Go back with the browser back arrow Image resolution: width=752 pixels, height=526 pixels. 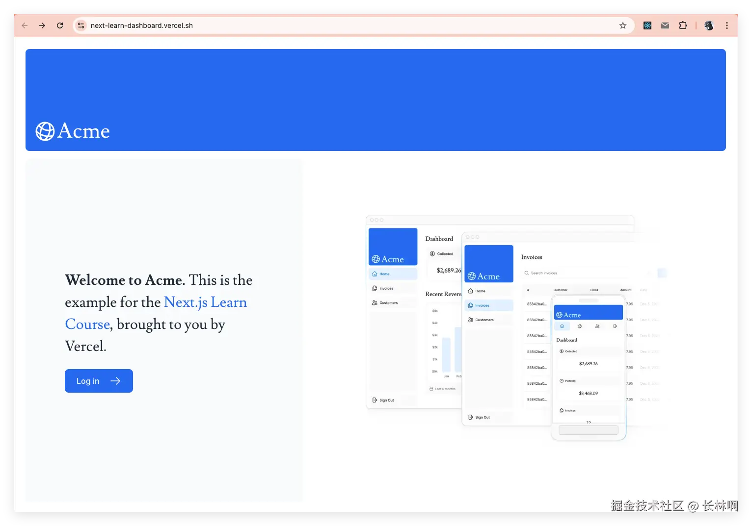(25, 25)
